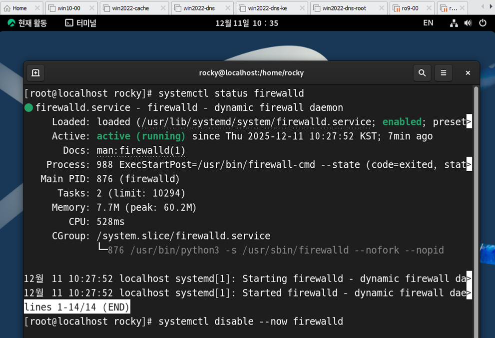Close the win2022-dns tab

coord(228,8)
